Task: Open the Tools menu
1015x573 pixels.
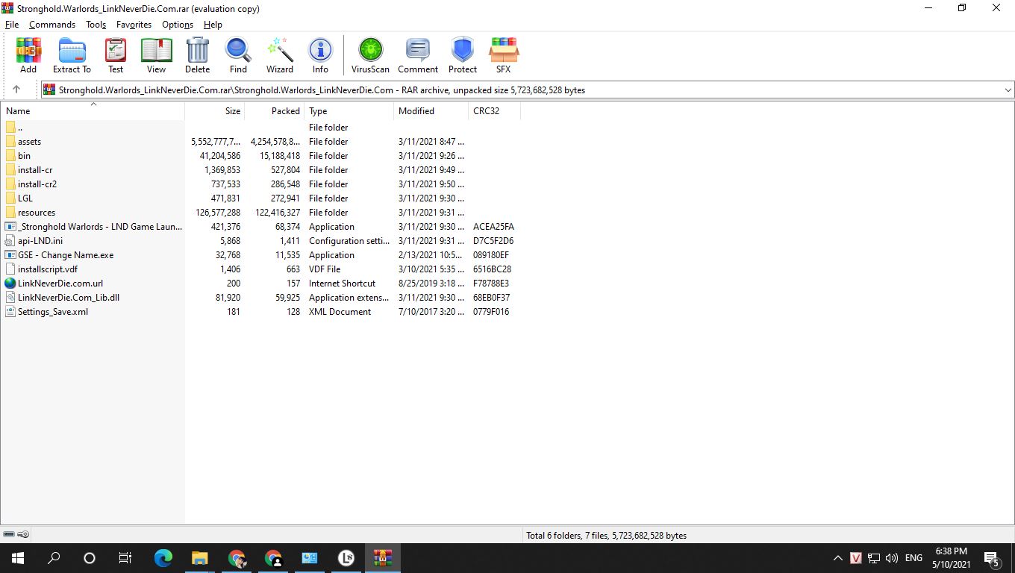Action: click(96, 25)
